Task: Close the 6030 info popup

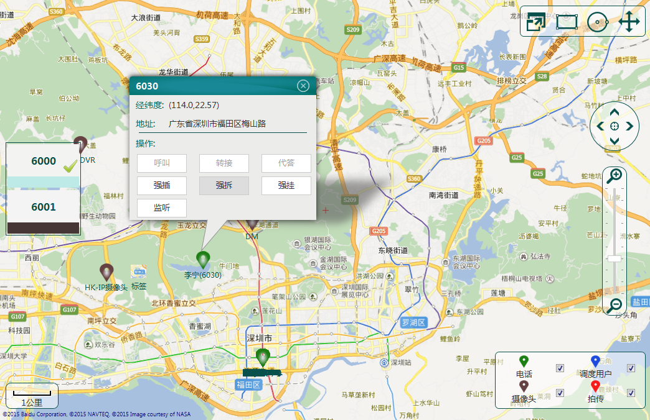Action: [303, 86]
